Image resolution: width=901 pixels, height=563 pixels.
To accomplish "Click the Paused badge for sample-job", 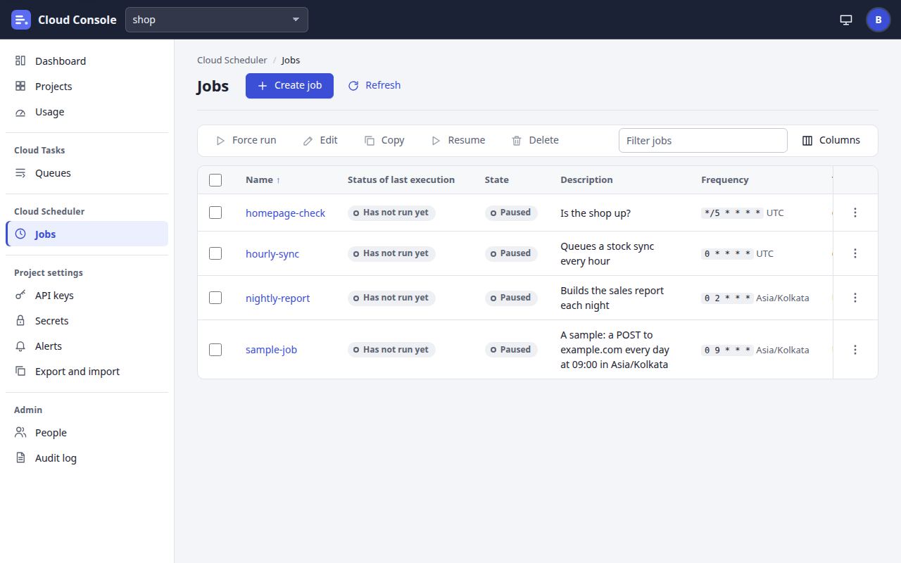I will pos(511,350).
